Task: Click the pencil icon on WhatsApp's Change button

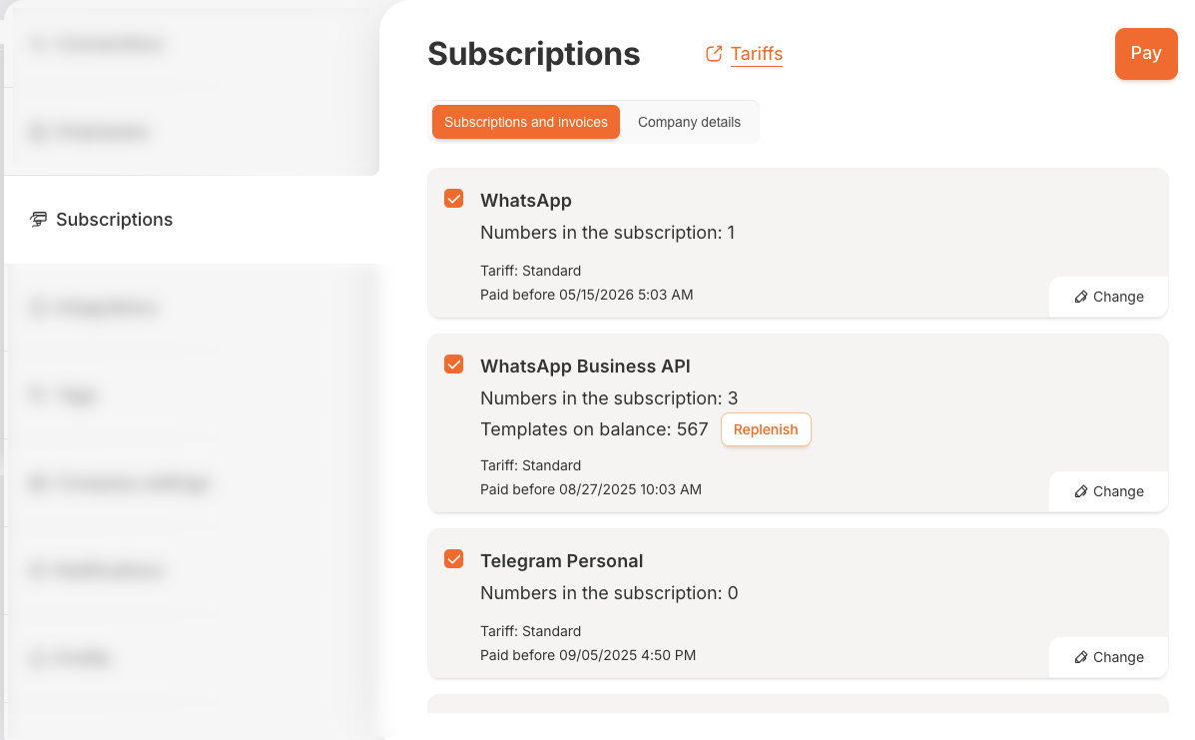Action: (x=1080, y=297)
